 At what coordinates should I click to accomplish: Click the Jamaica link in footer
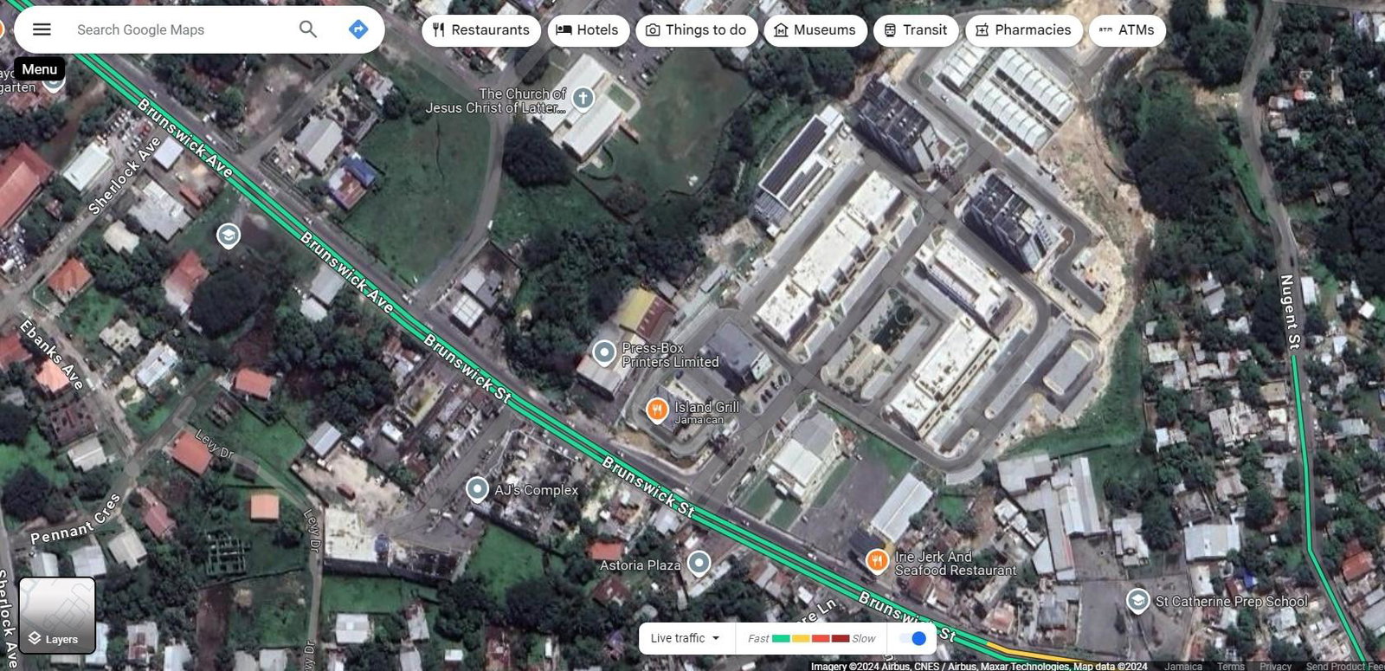[1183, 666]
